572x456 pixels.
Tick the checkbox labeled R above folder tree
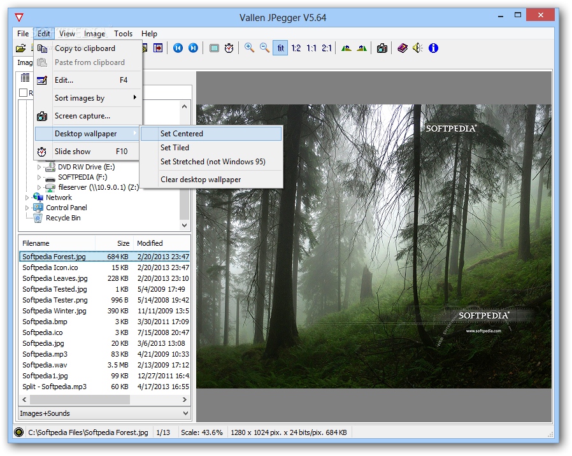24,92
